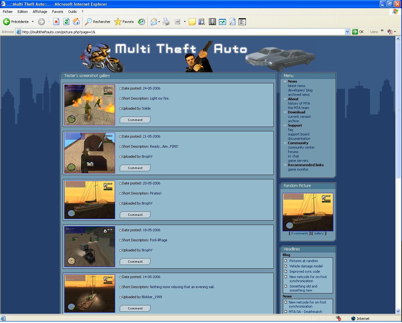Open Rechercher search panel
Viewport: 402px width, 323px height.
pyautogui.click(x=98, y=22)
